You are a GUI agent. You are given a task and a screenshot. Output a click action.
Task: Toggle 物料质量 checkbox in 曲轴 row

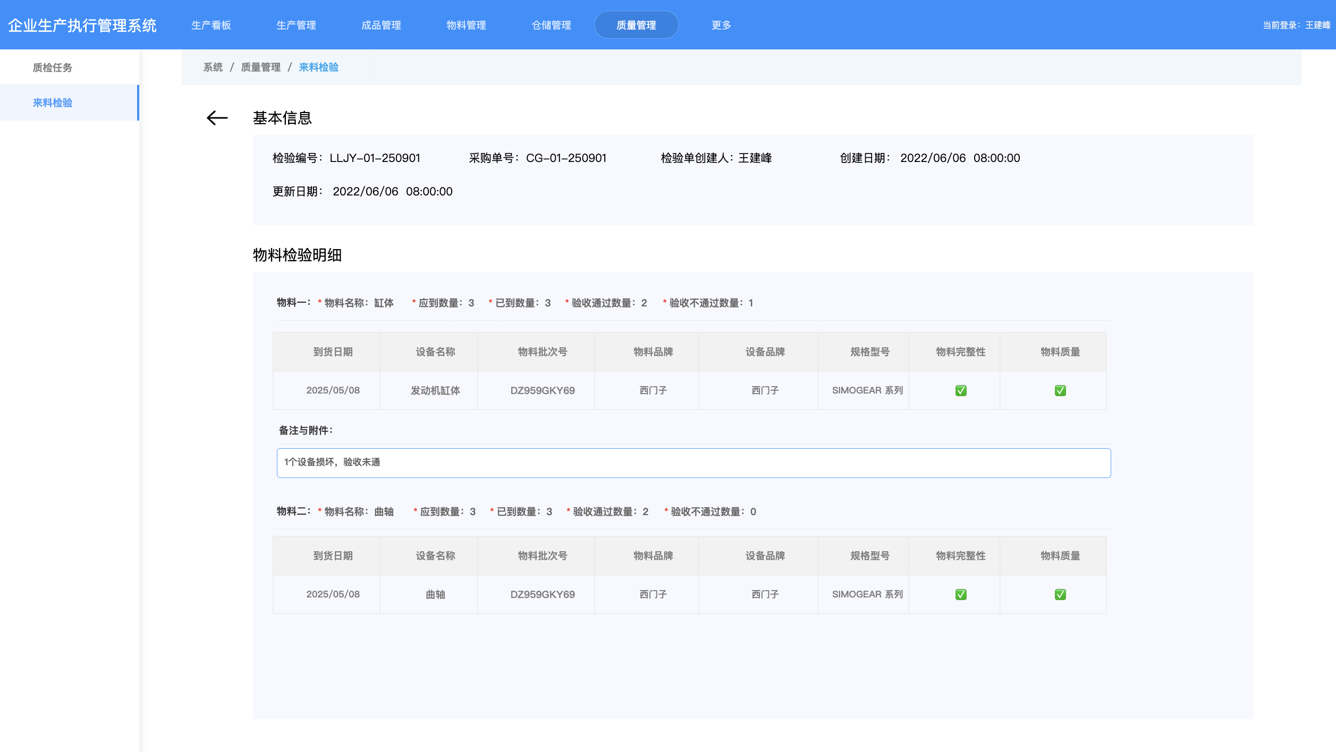pyautogui.click(x=1060, y=594)
